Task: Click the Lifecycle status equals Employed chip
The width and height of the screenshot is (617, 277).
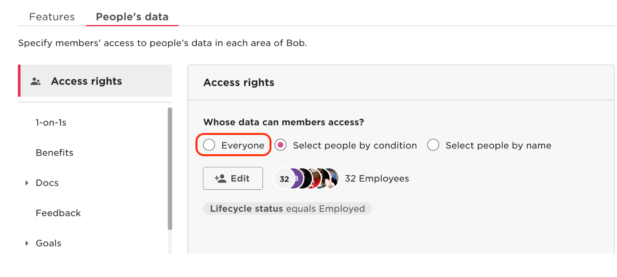Action: pyautogui.click(x=287, y=209)
